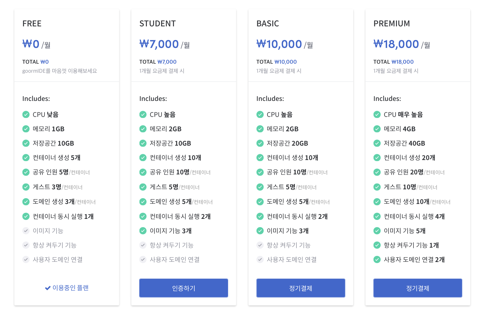
Task: Click green check beside PREMIUM 항상 켜두기 기능 1개
Action: click(x=377, y=245)
